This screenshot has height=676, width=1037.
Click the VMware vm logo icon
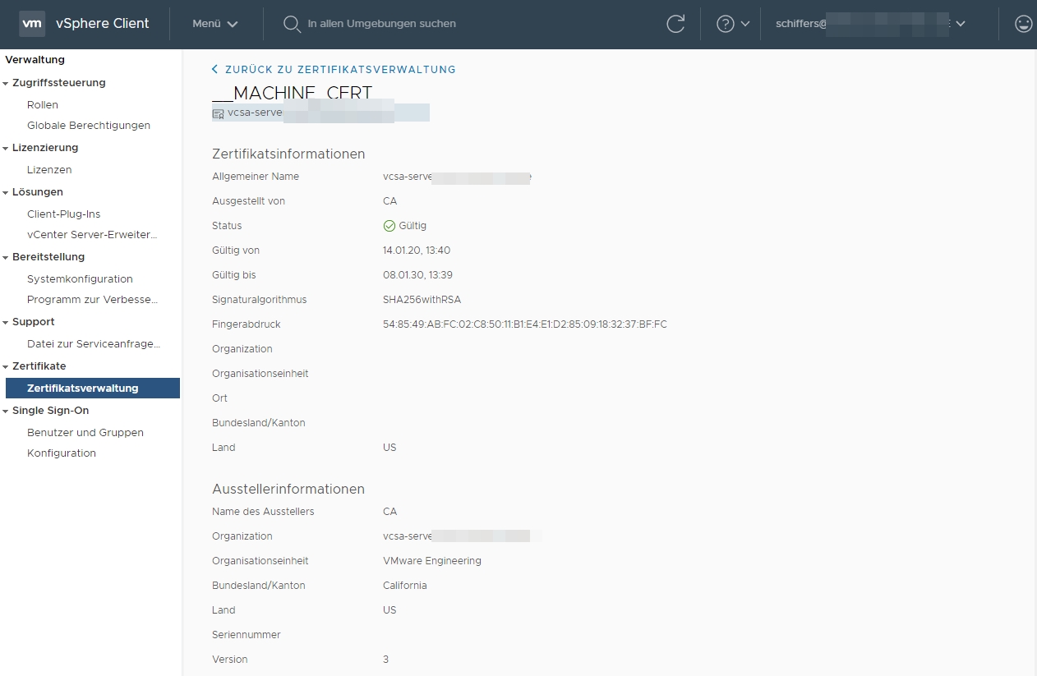tap(32, 24)
